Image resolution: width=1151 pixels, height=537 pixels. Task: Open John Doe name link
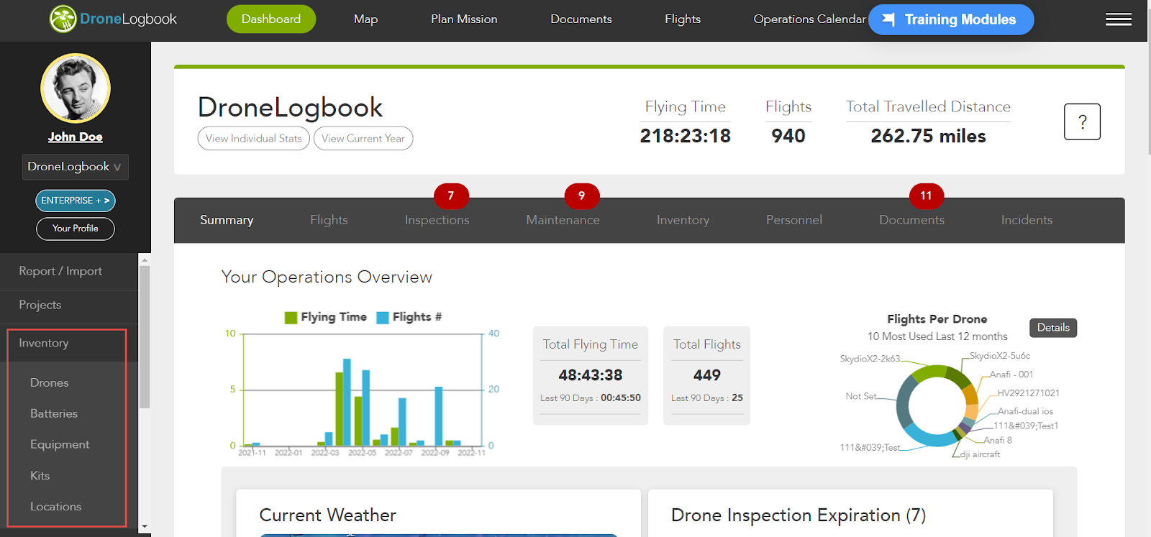point(76,137)
